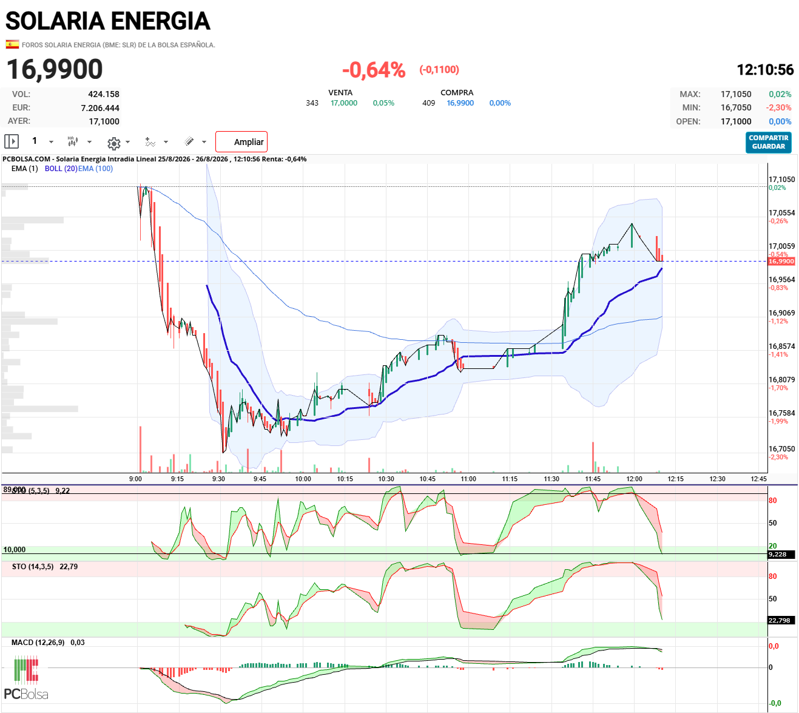This screenshot has height=713, width=799.
Task: Click the 12:10:56 clock time
Action: tap(765, 70)
